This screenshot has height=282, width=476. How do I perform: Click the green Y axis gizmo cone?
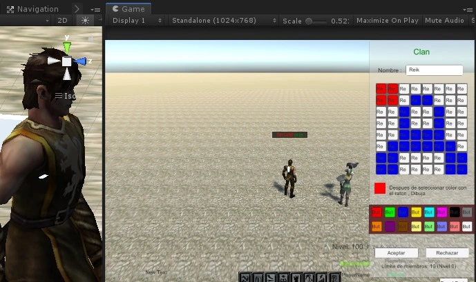[67, 48]
